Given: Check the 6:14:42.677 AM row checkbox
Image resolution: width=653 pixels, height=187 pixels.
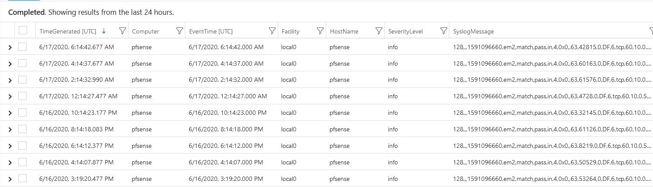Looking at the screenshot, I should click(x=23, y=47).
